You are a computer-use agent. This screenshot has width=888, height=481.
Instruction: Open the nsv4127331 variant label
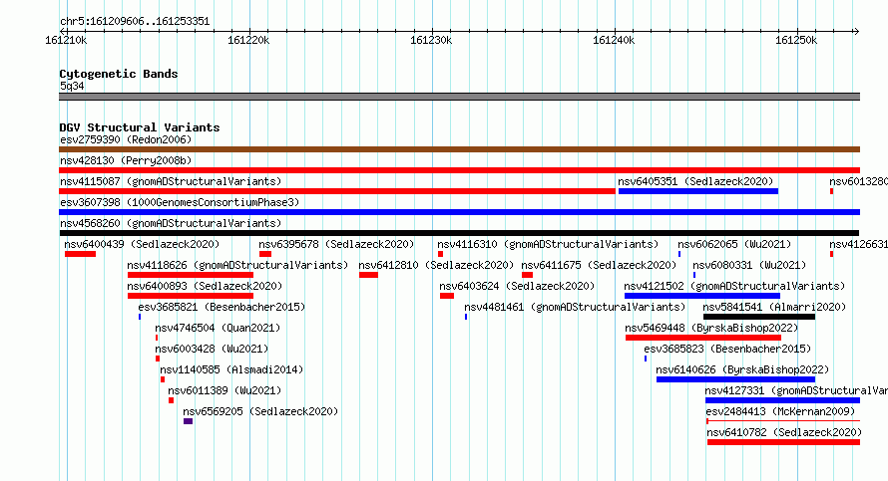pyautogui.click(x=796, y=390)
